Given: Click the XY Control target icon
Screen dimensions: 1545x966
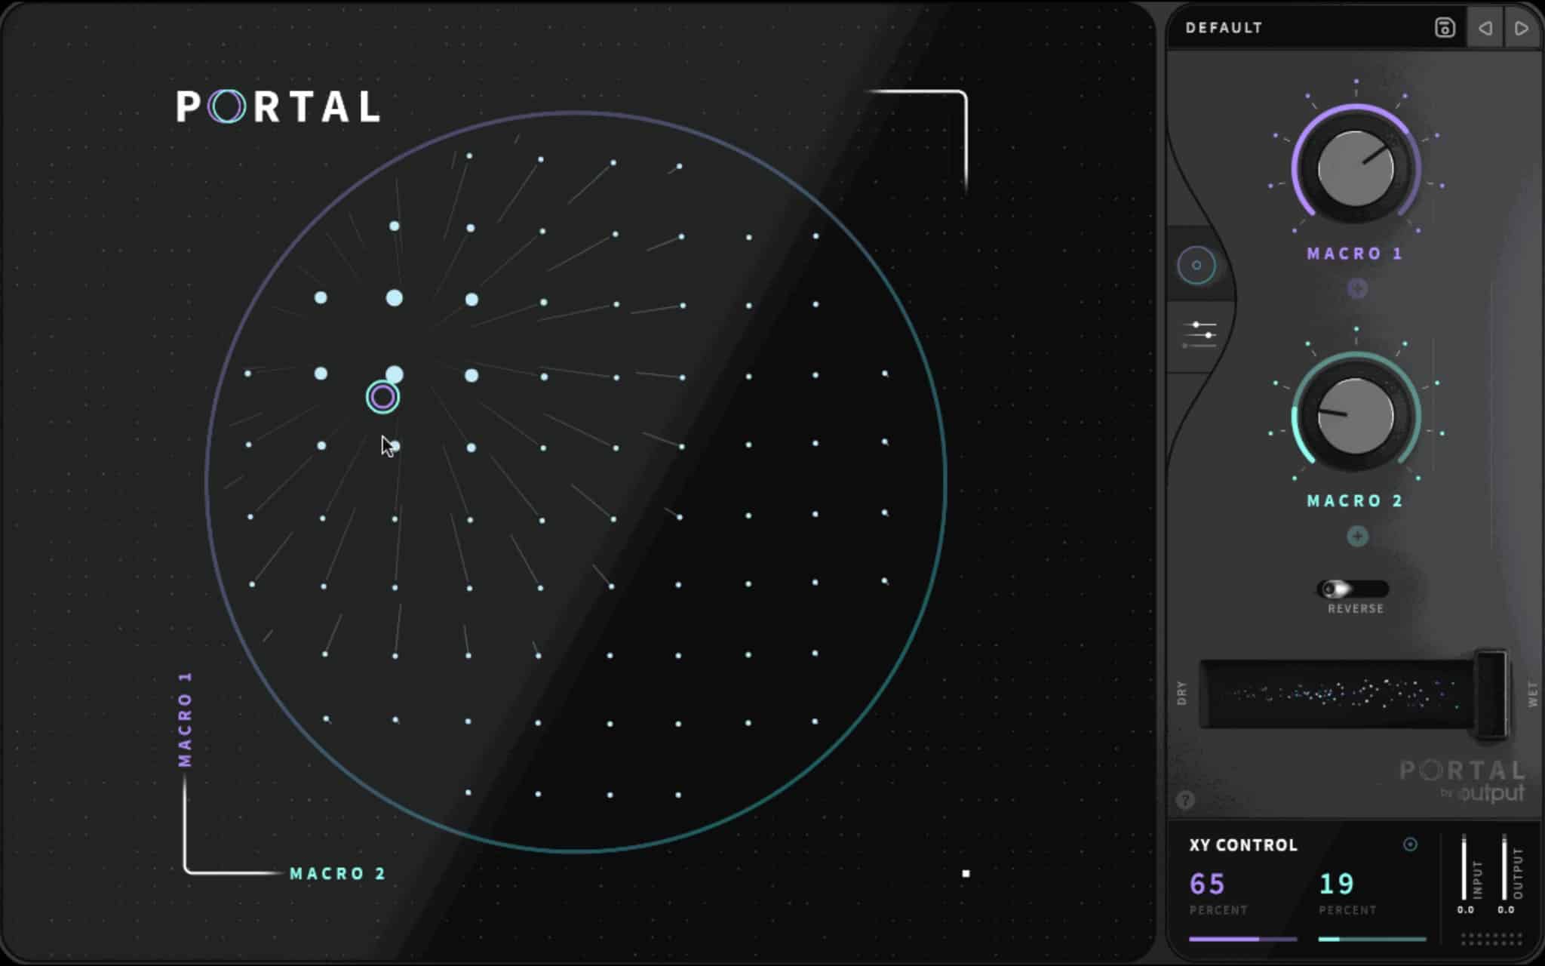Looking at the screenshot, I should point(1410,844).
